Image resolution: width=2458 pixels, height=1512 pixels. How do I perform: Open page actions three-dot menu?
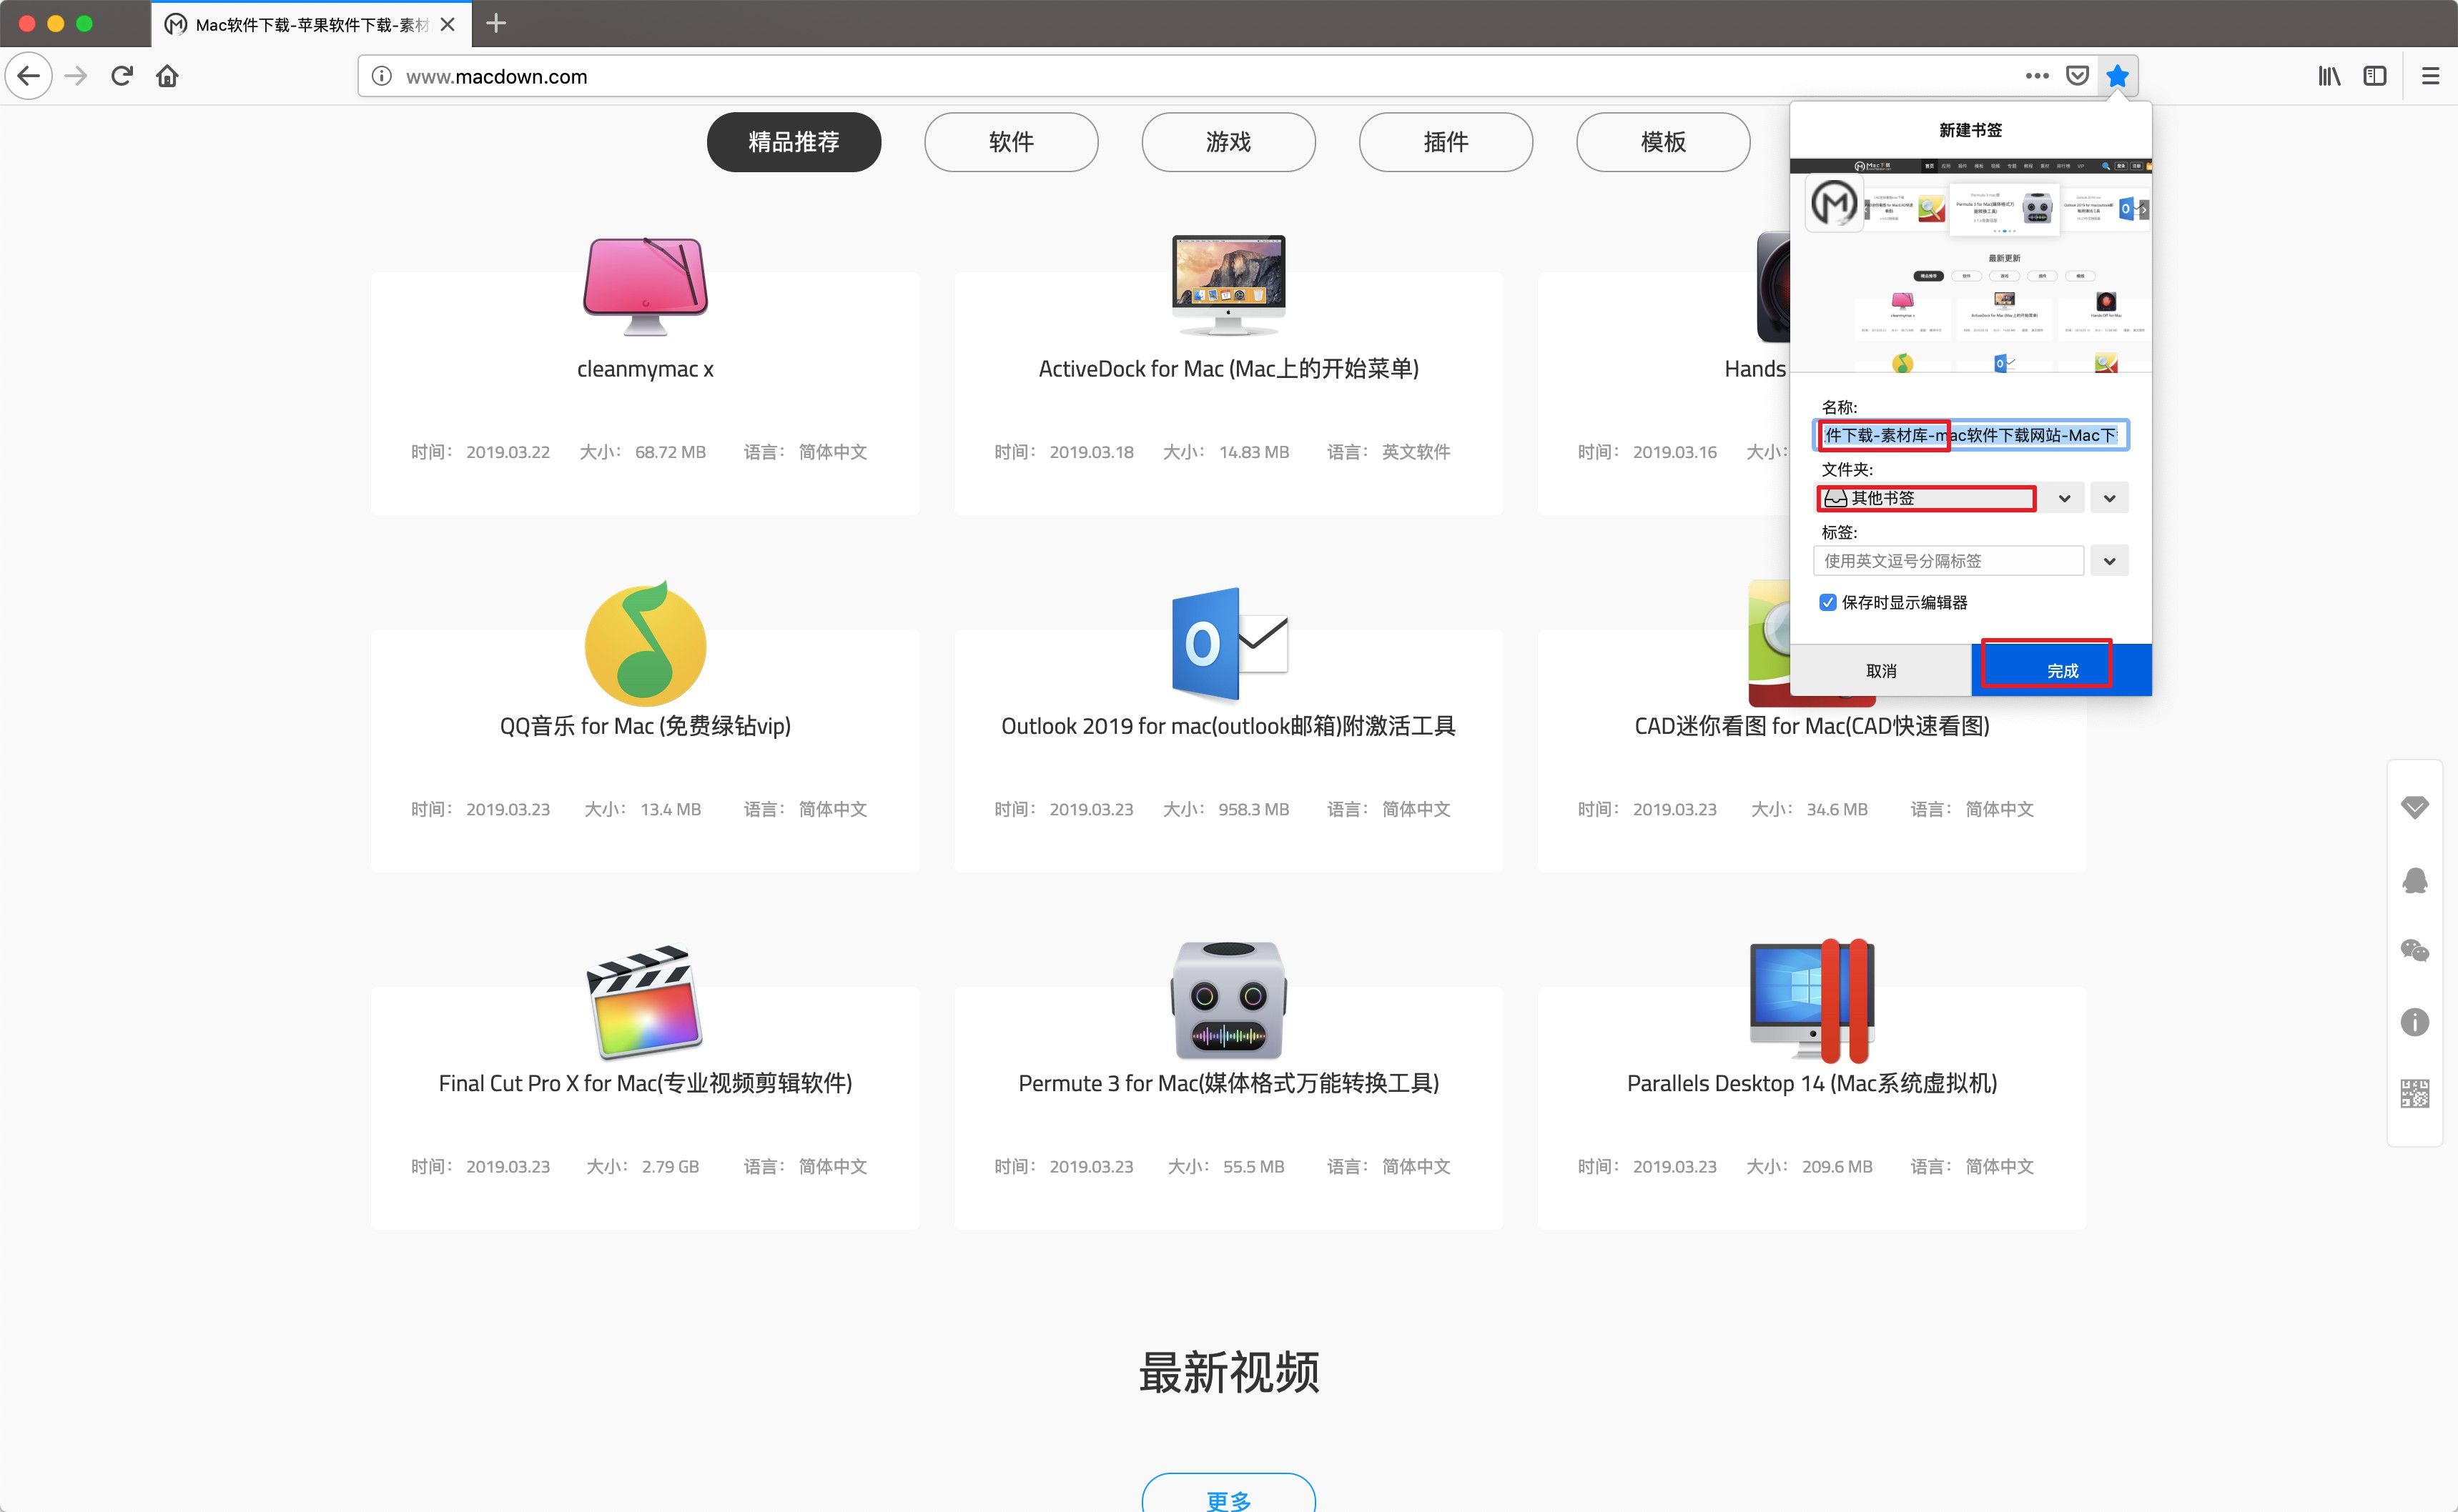coord(2037,76)
